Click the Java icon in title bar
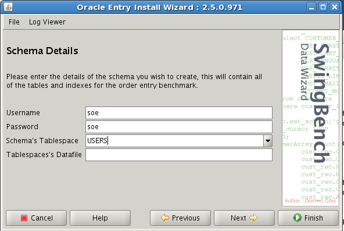Viewport: 344px width, 231px height. coord(8,7)
